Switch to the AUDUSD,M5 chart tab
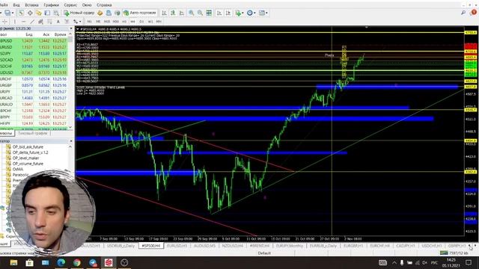The height and width of the screenshot is (269, 479). coord(204,246)
